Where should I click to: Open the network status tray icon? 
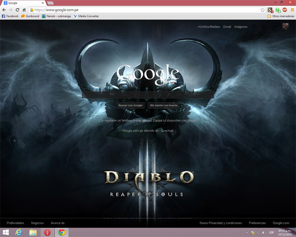click(x=258, y=233)
